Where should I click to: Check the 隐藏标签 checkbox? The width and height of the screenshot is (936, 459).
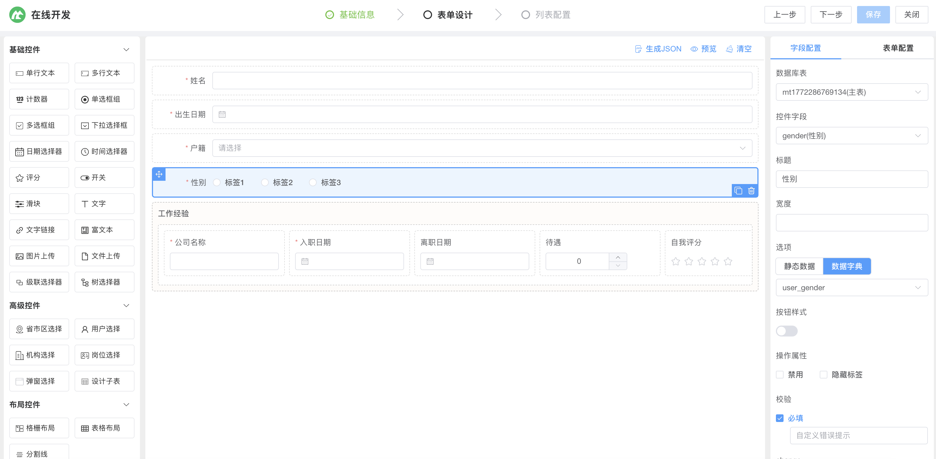click(x=823, y=374)
